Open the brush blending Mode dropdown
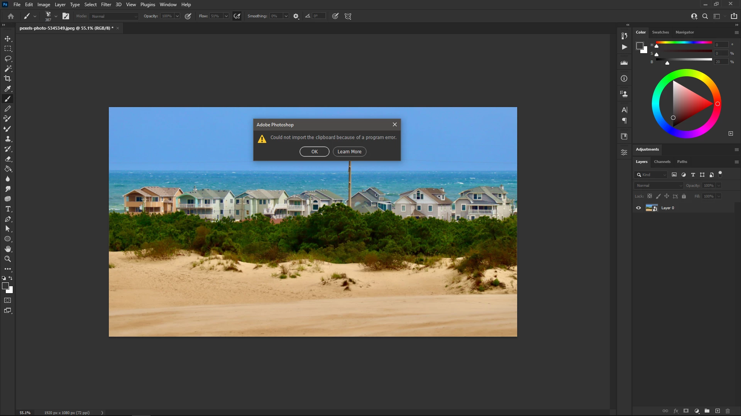 click(x=114, y=16)
